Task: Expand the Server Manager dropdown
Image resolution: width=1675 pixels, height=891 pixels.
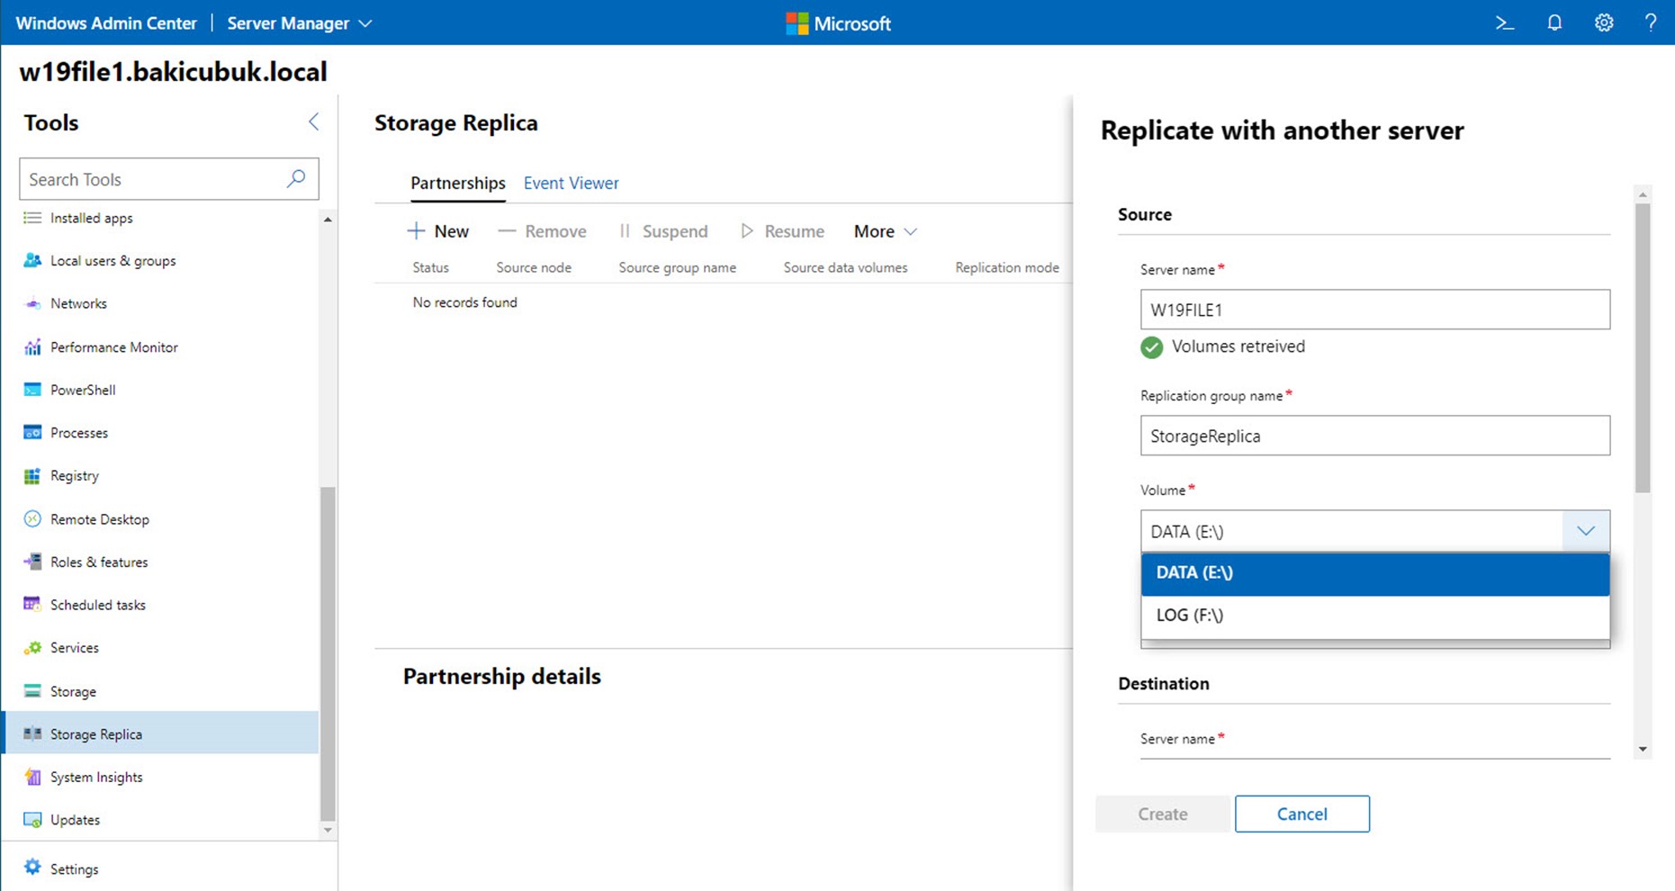Action: (299, 23)
